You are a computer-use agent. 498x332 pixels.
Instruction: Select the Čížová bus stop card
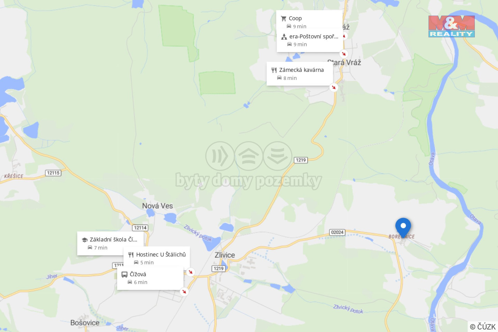point(150,278)
